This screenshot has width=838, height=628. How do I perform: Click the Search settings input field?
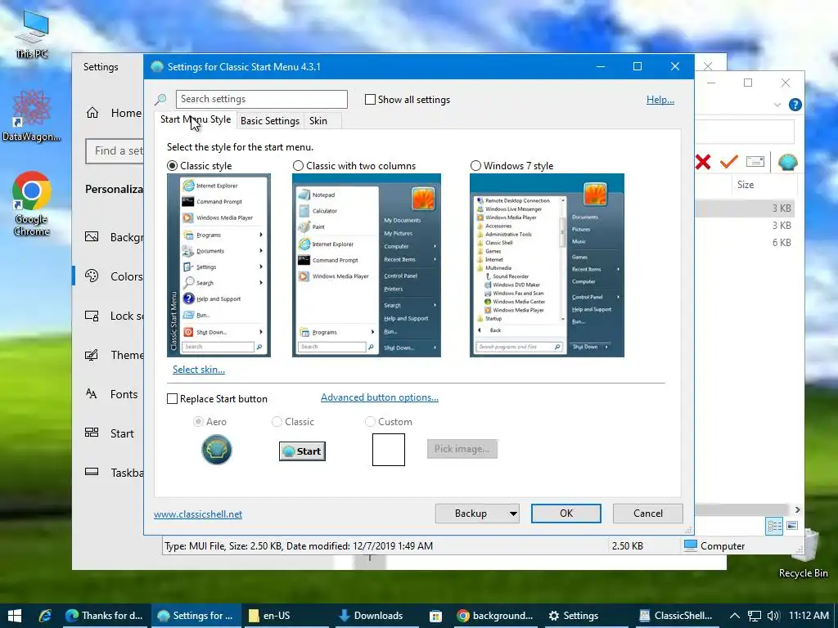(261, 99)
